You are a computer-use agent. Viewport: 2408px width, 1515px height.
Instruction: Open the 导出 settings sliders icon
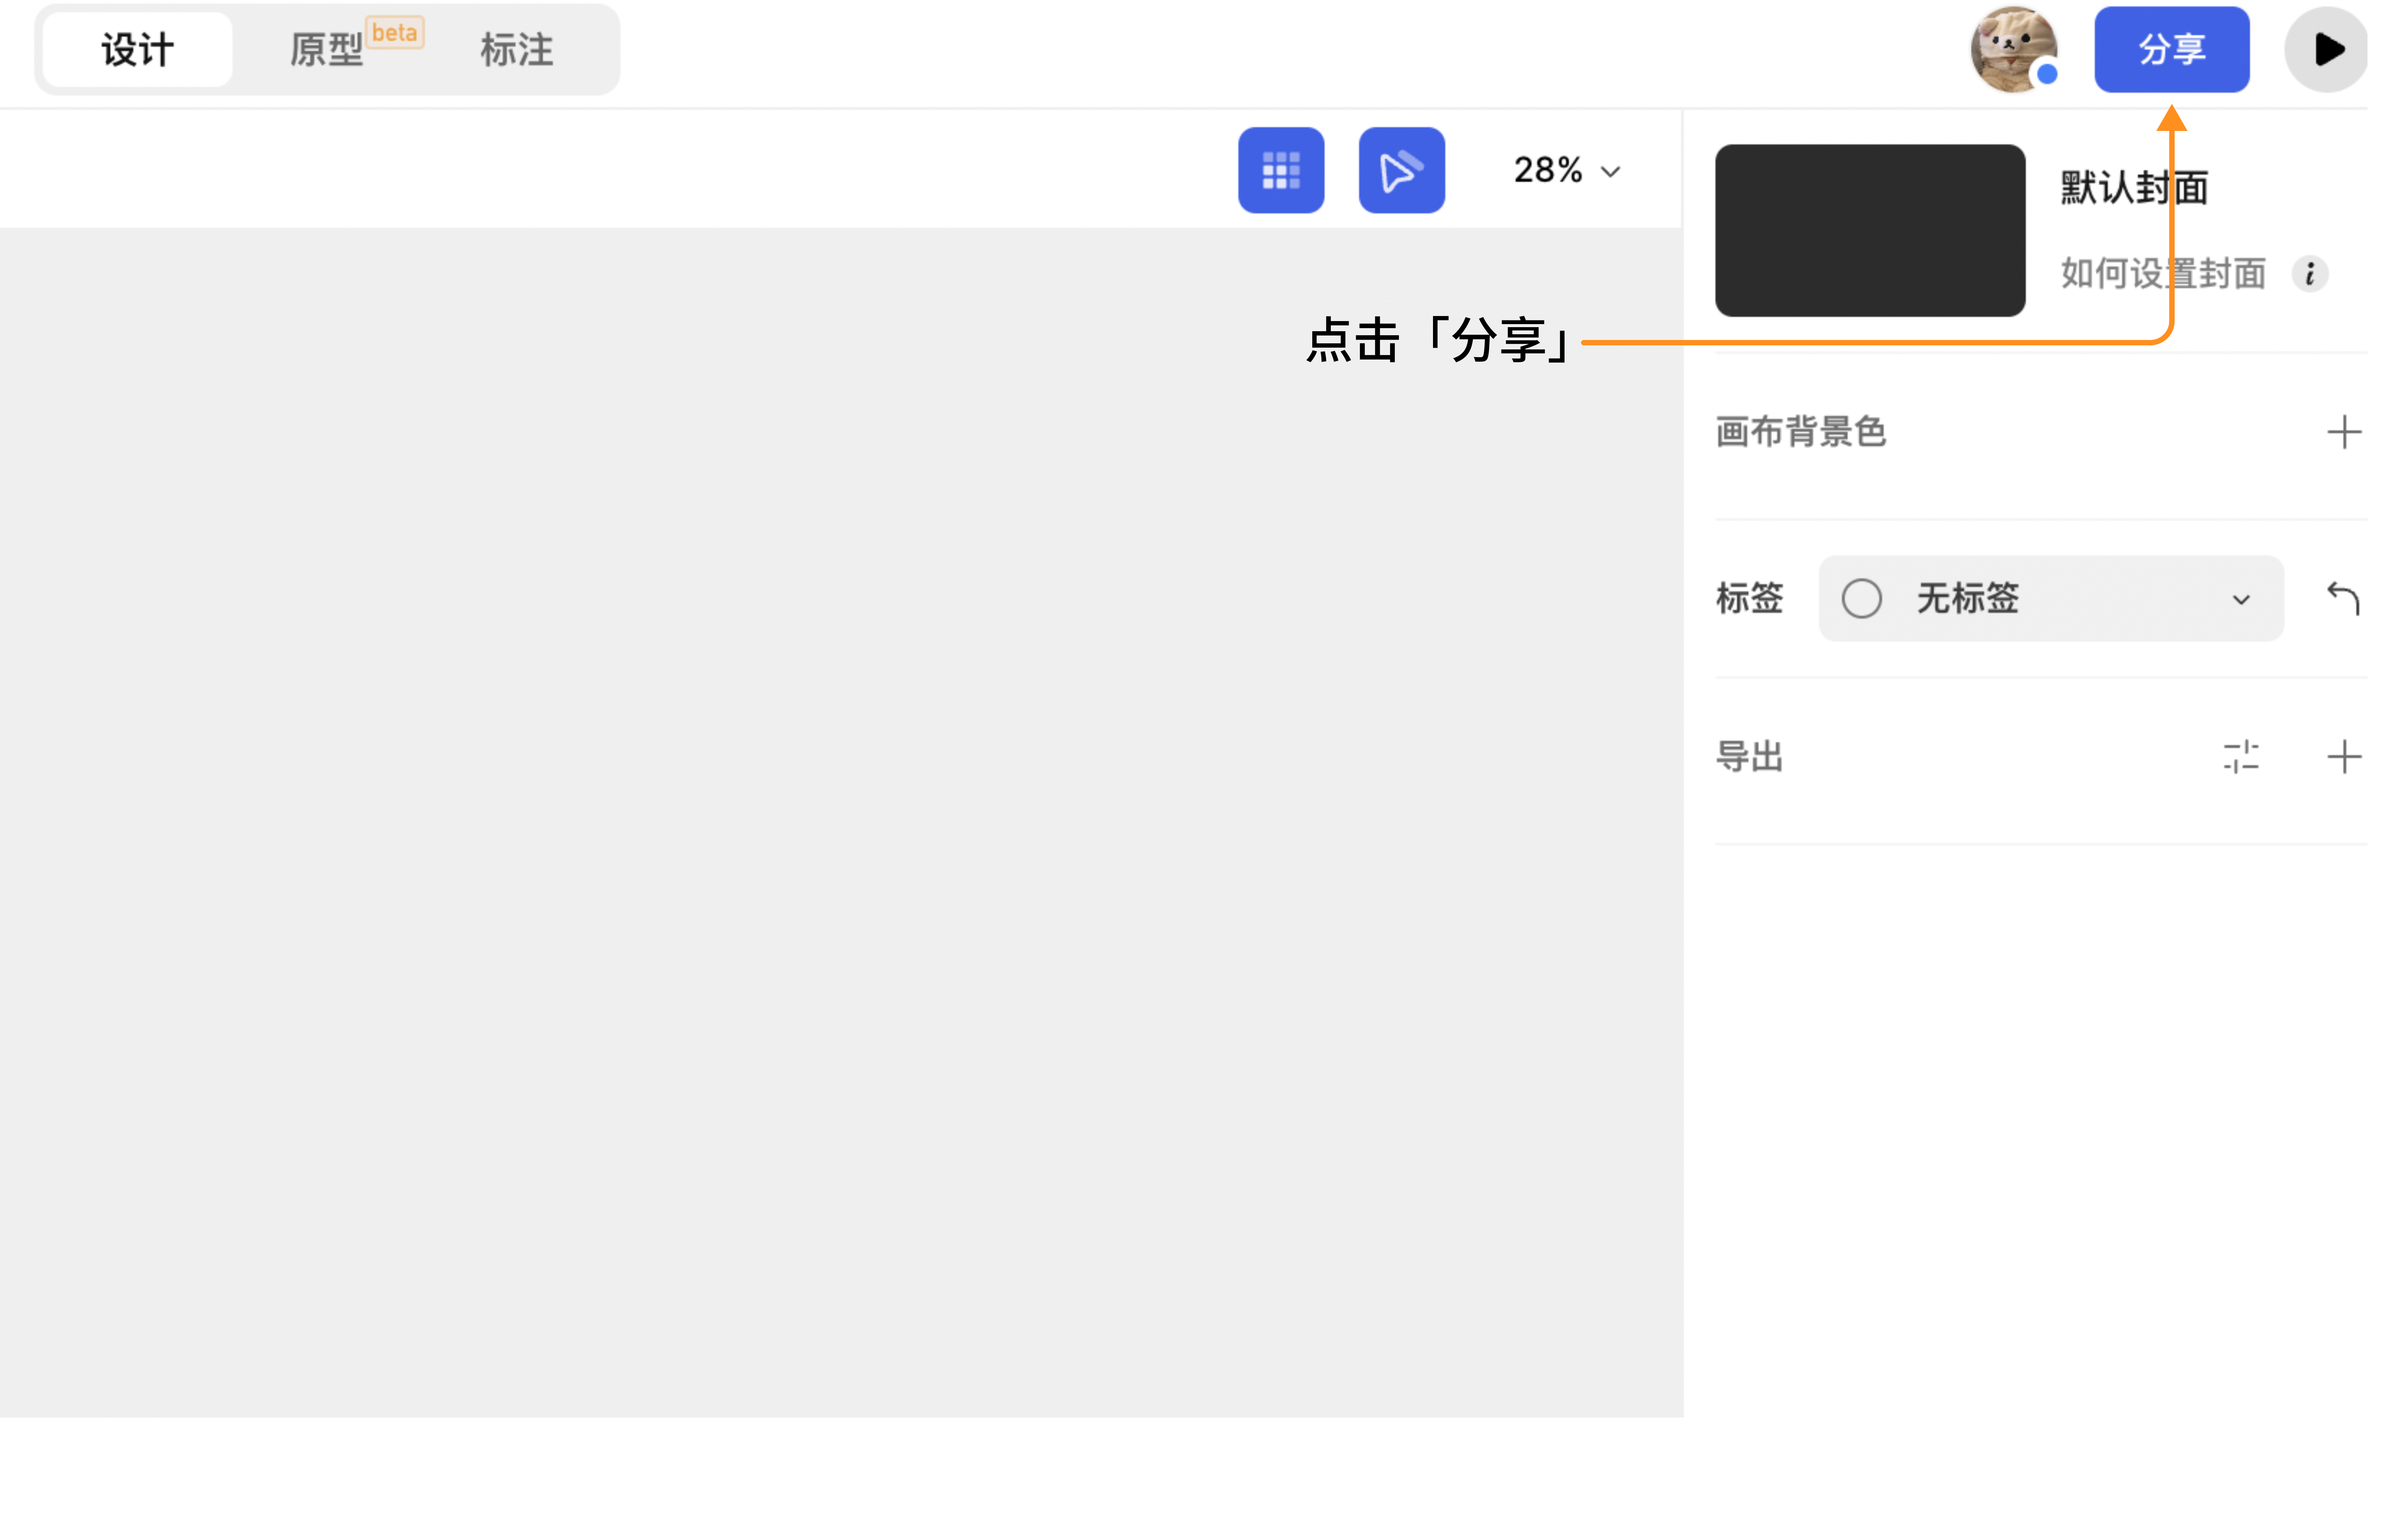tap(2241, 757)
